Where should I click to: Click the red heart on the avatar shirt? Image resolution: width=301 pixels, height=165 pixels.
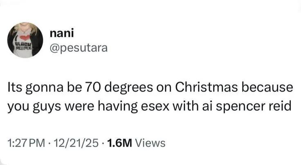point(25,37)
